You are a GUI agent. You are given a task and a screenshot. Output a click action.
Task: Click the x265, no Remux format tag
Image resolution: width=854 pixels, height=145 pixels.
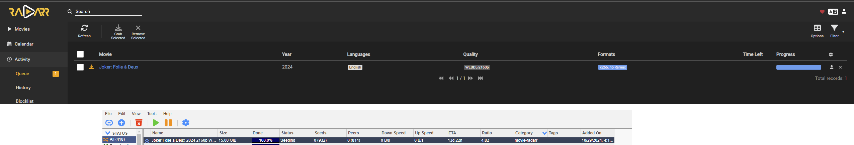[x=613, y=67]
